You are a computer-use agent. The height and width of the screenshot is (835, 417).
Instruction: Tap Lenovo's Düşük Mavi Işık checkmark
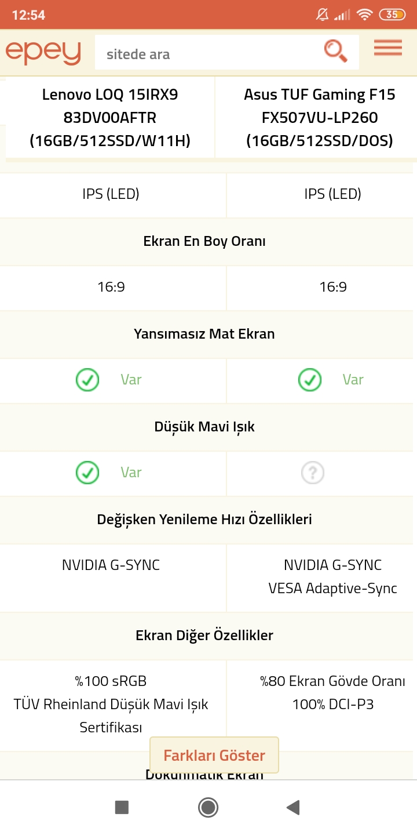[87, 473]
